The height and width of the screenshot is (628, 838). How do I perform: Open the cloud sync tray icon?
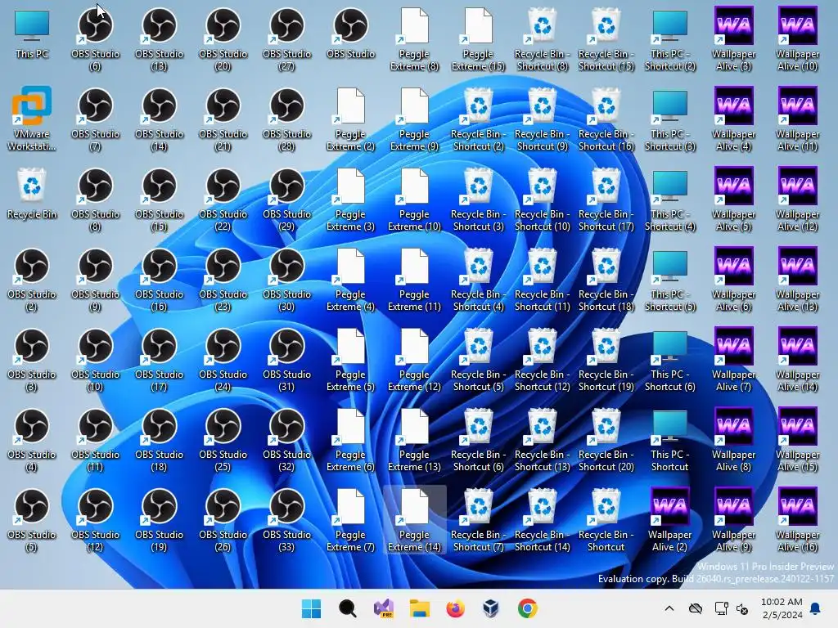pyautogui.click(x=696, y=608)
